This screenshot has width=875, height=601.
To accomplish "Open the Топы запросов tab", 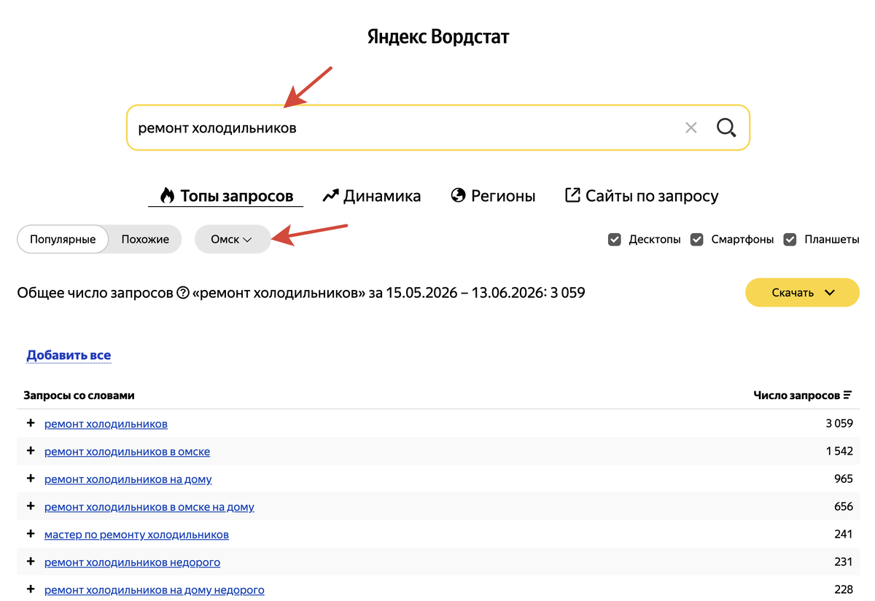I will pos(226,196).
